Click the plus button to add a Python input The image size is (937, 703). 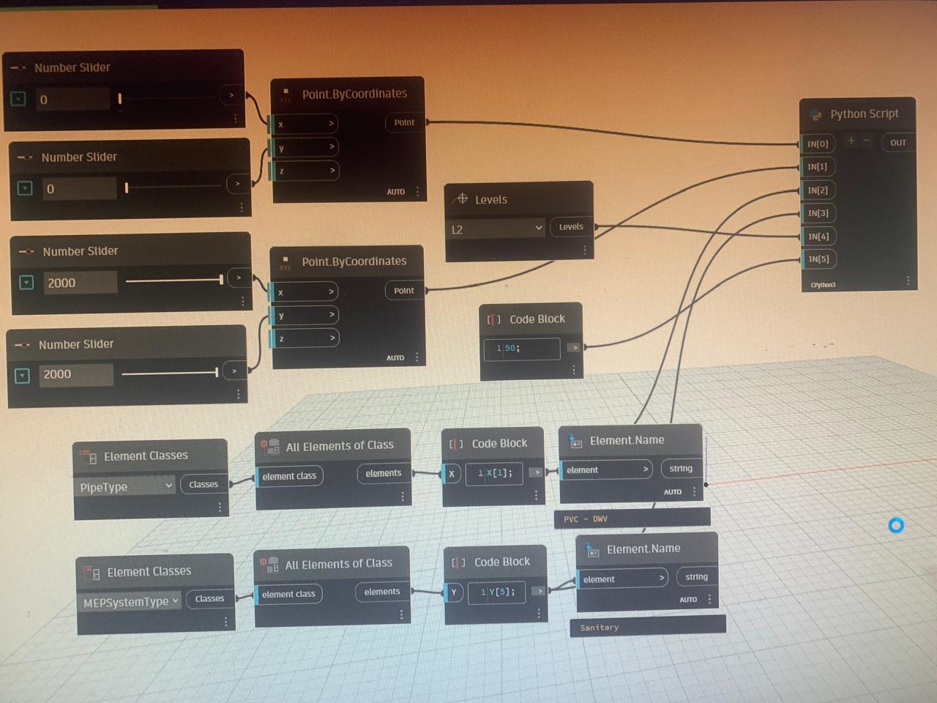851,140
